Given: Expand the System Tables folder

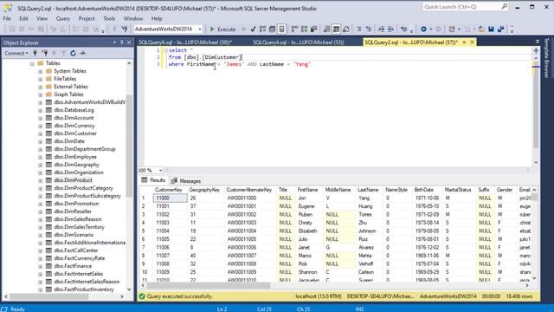Looking at the screenshot, I should (41, 71).
